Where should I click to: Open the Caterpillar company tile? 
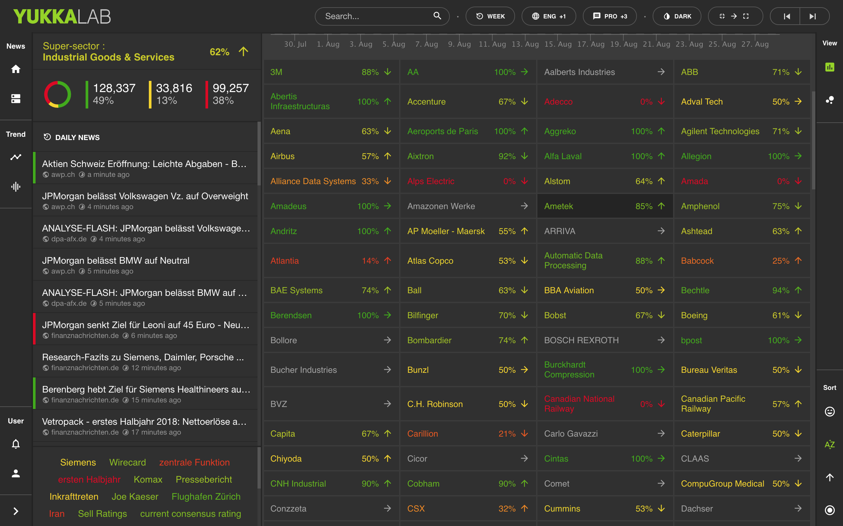[742, 434]
